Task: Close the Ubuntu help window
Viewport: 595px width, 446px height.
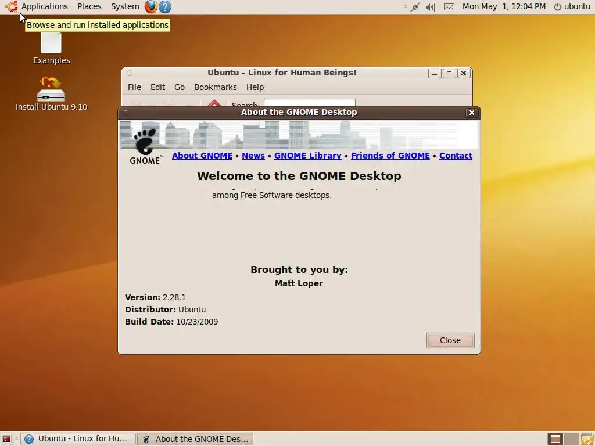Action: point(464,73)
